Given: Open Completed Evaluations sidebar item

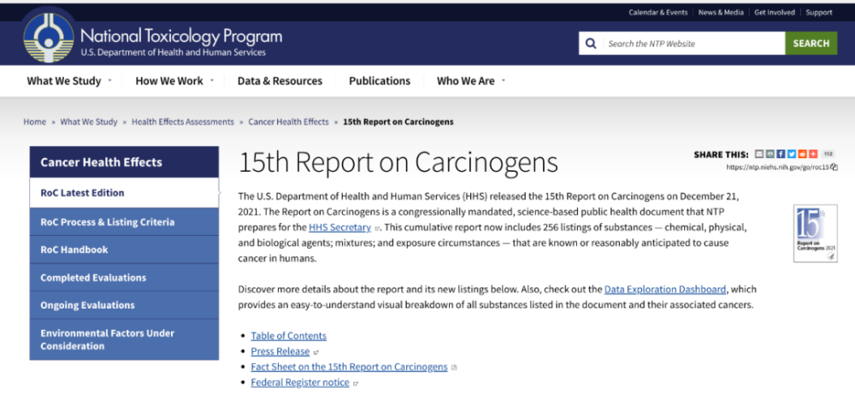Looking at the screenshot, I should [x=124, y=278].
